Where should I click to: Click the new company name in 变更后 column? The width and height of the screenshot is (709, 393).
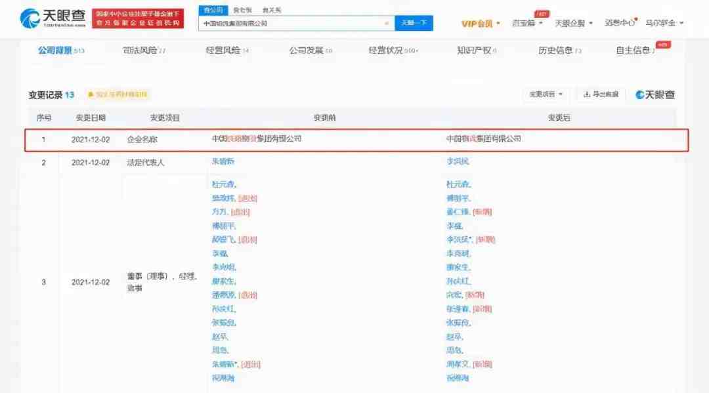[x=483, y=138]
